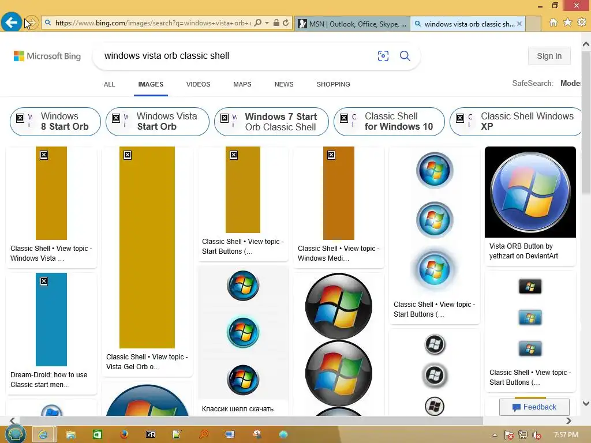This screenshot has width=591, height=443.
Task: Click the address bar search magnifier icon
Action: pos(258,23)
